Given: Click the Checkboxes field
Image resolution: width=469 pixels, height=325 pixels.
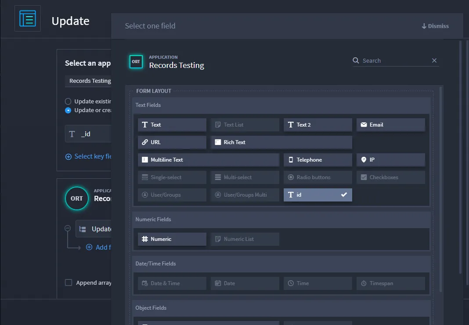Looking at the screenshot, I should [x=391, y=177].
